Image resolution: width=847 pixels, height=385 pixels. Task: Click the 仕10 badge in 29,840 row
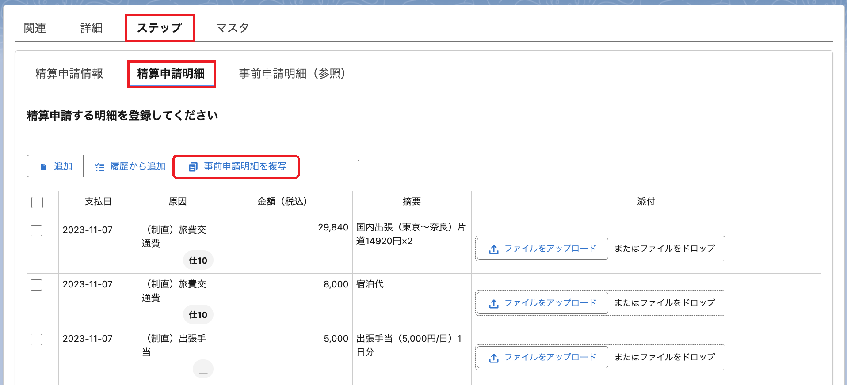(x=198, y=260)
